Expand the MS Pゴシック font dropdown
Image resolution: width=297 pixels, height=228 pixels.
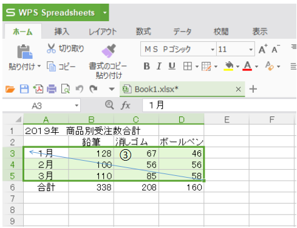tap(213, 50)
